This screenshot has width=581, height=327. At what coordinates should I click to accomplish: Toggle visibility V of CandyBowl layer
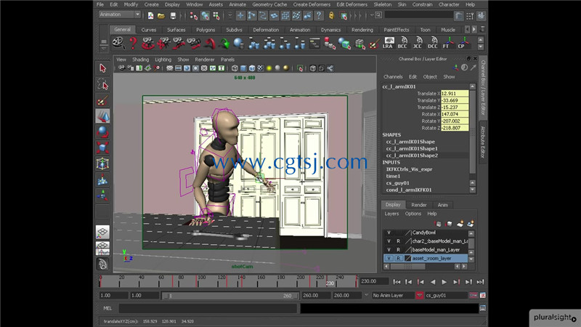(x=389, y=233)
